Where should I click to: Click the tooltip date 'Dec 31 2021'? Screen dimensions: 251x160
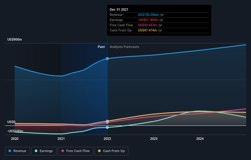(119, 9)
